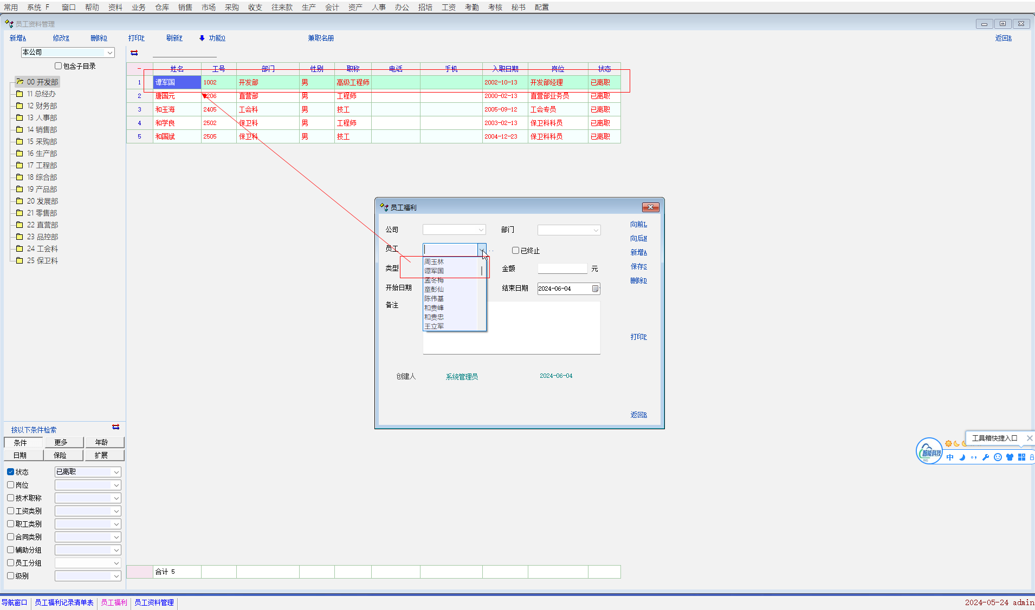Click the calendar icon beside 结束日期
Viewport: 1035px width, 610px height.
[595, 289]
